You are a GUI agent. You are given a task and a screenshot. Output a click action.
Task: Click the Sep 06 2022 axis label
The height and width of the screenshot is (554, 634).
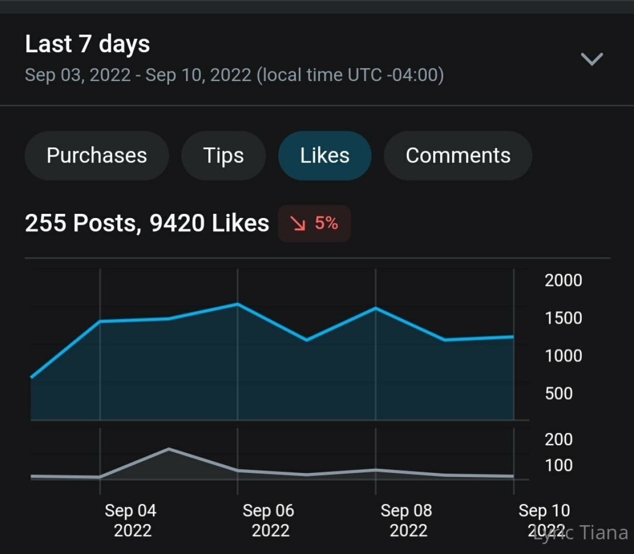tap(269, 520)
